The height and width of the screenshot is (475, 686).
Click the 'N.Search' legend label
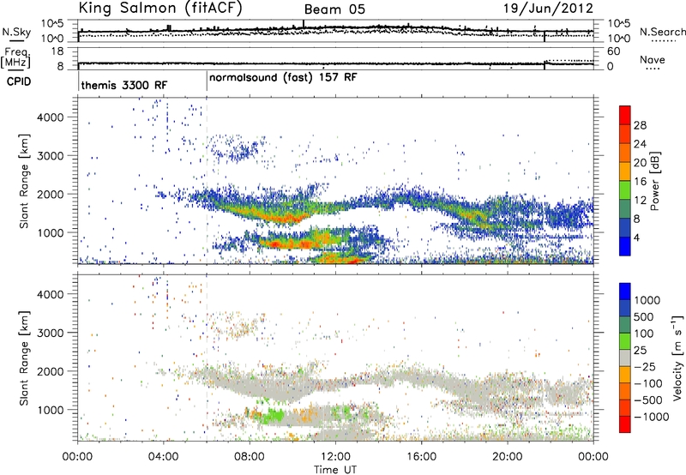click(662, 32)
